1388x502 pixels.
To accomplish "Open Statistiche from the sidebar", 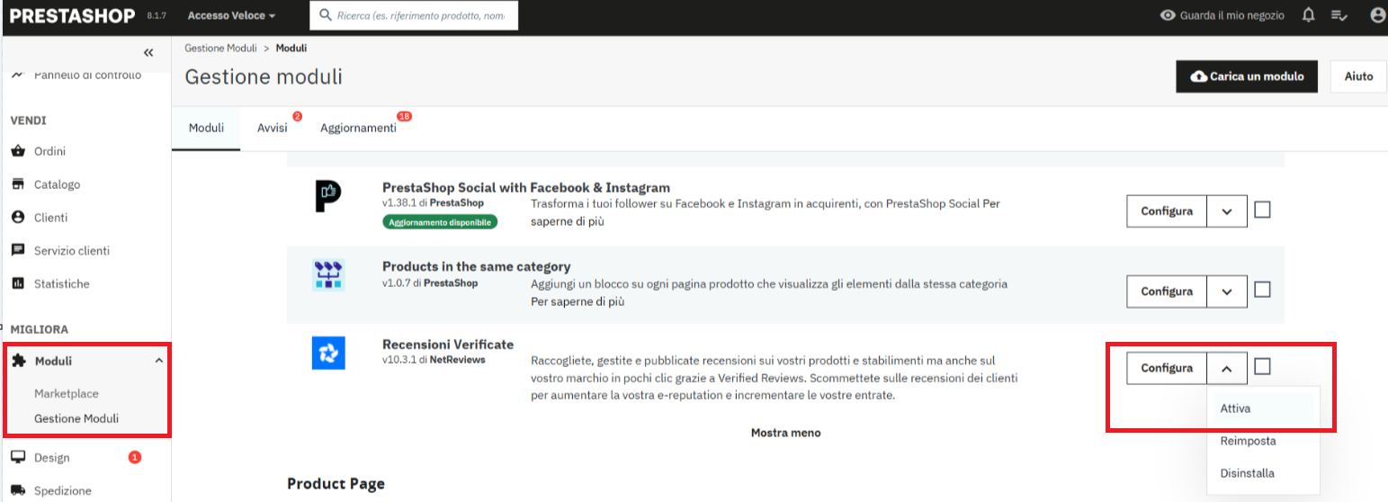I will click(61, 283).
